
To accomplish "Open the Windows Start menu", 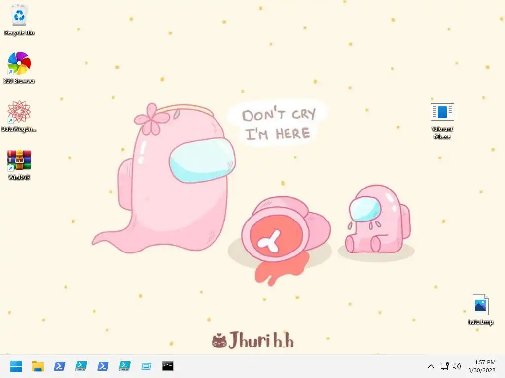I will (16, 366).
